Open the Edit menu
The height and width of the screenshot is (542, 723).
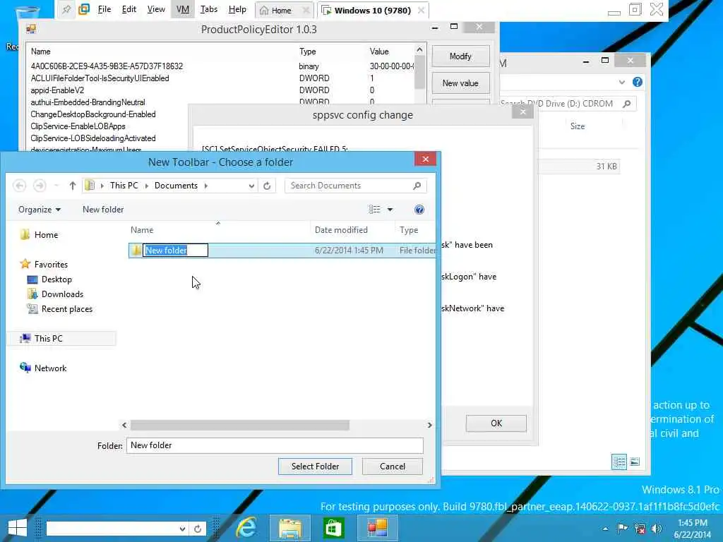129,9
